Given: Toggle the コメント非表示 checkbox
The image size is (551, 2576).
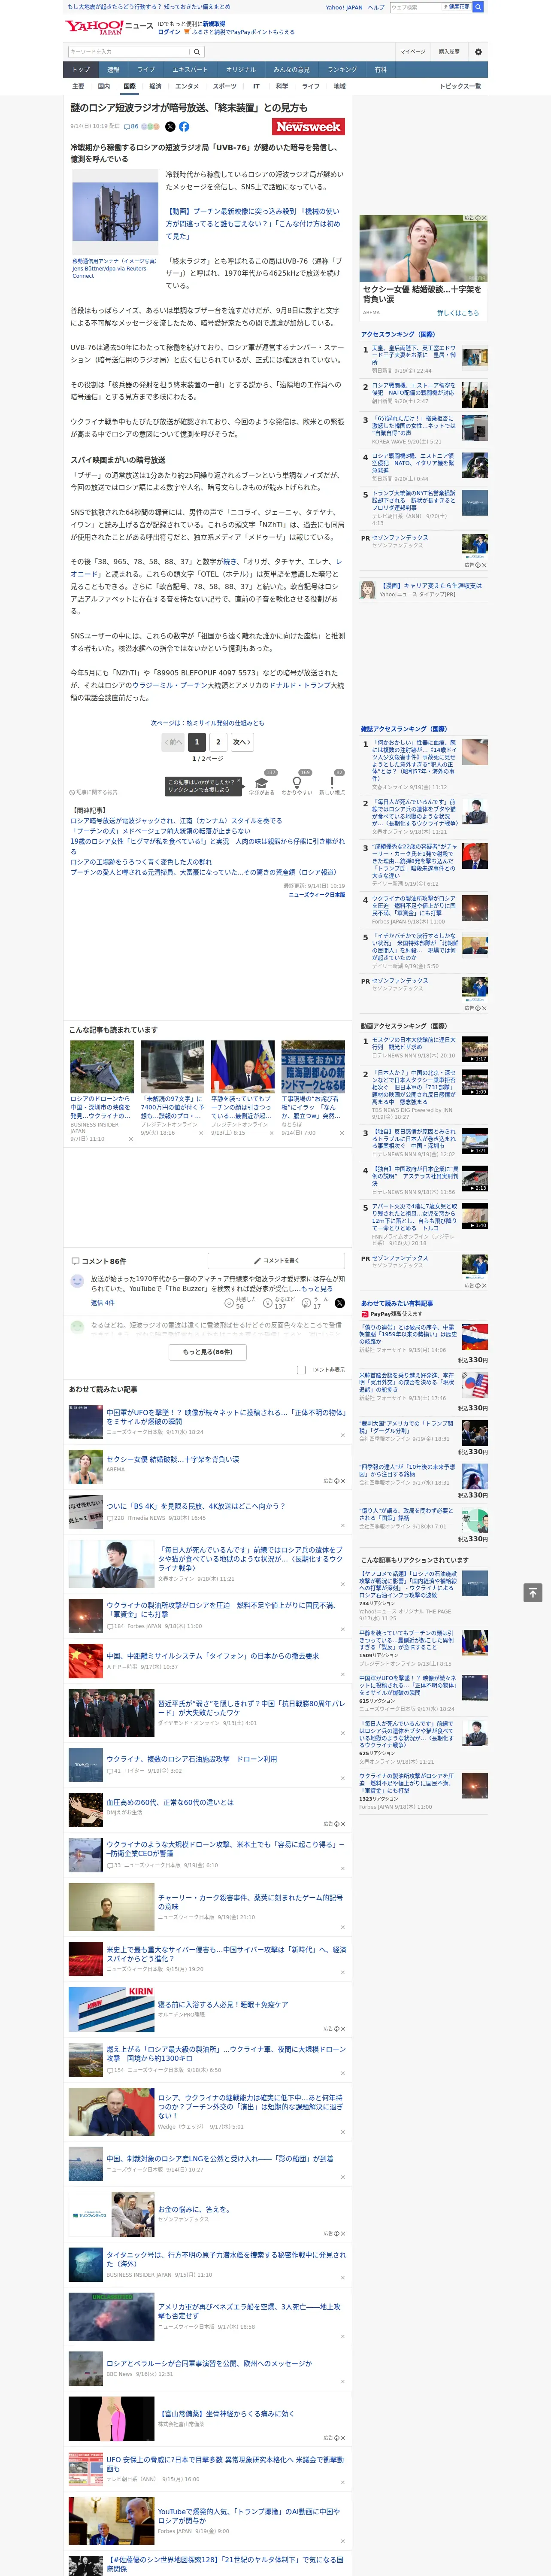Looking at the screenshot, I should [x=301, y=1370].
